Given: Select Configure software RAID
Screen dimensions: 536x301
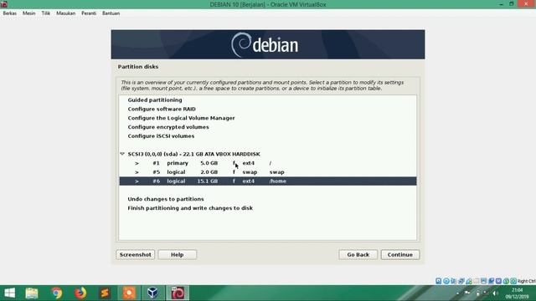Looking at the screenshot, I should tap(162, 109).
